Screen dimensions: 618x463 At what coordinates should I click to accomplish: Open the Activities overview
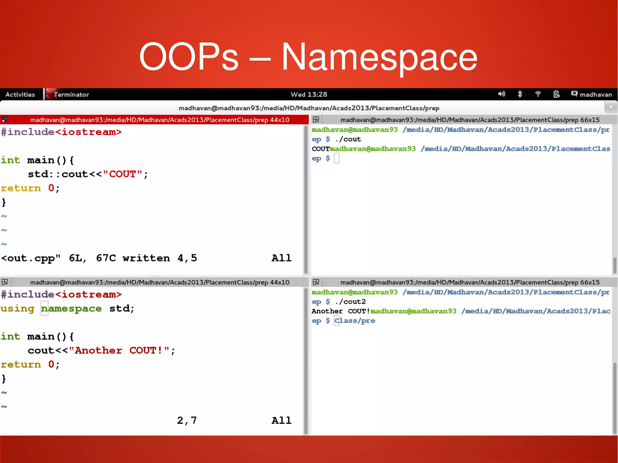pos(20,94)
